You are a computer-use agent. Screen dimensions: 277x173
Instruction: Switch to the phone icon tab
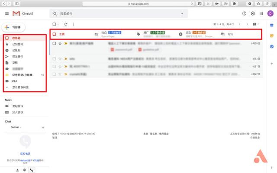click(x=32, y=170)
